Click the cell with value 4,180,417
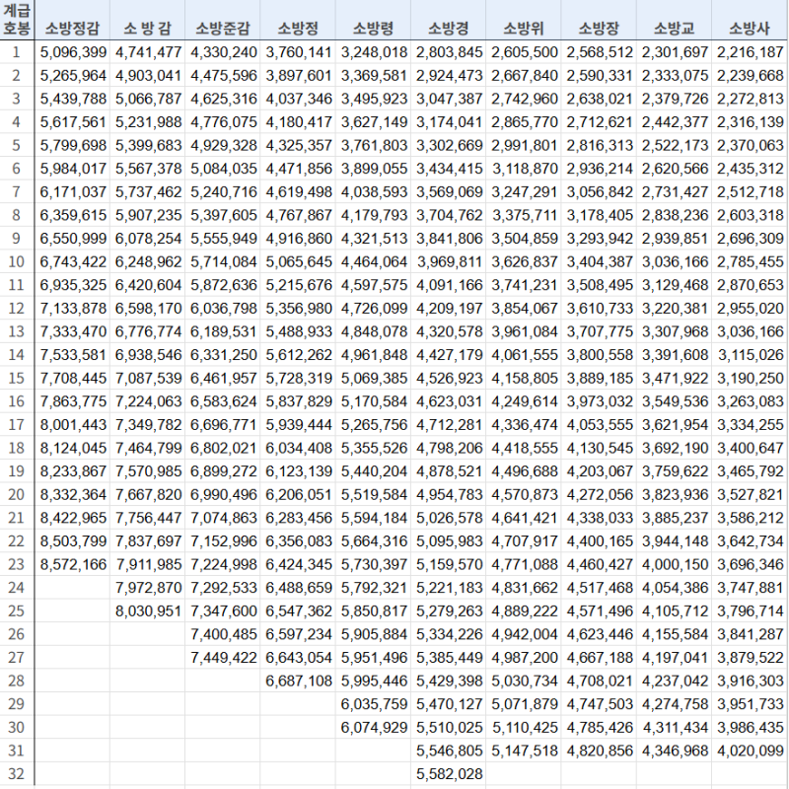Screen dimensions: 789x789 click(298, 121)
